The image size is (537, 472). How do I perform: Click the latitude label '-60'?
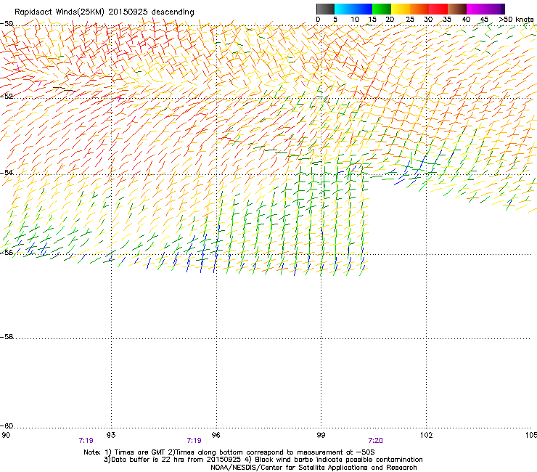tap(7, 426)
